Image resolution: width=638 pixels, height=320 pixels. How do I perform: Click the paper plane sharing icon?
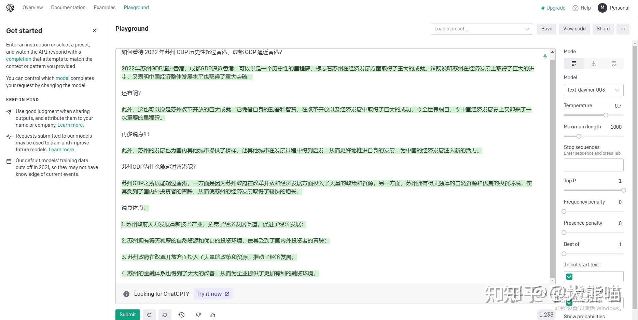(x=9, y=112)
